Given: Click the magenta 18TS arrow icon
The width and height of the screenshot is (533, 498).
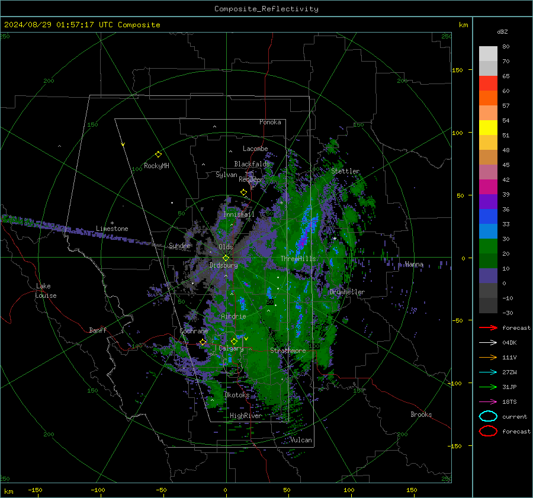Looking at the screenshot, I should [x=488, y=402].
